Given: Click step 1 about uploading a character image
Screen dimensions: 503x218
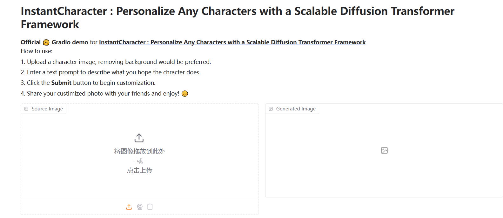Looking at the screenshot, I should point(116,62).
